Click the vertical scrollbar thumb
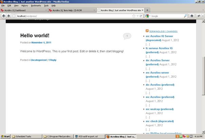Image resolution: width=205 pixels, height=139 pixels. coord(203,76)
